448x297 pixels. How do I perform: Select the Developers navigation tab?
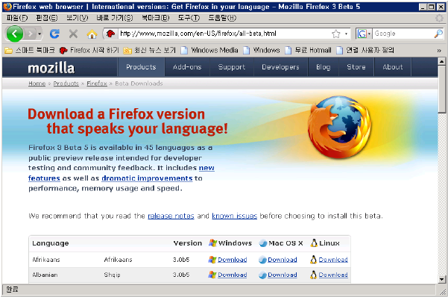[x=280, y=67]
